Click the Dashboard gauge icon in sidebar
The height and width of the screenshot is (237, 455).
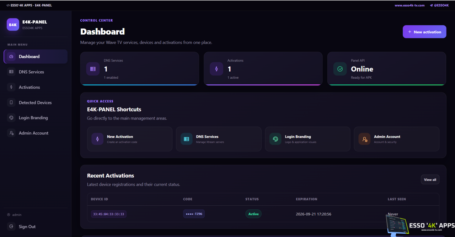pyautogui.click(x=11, y=57)
